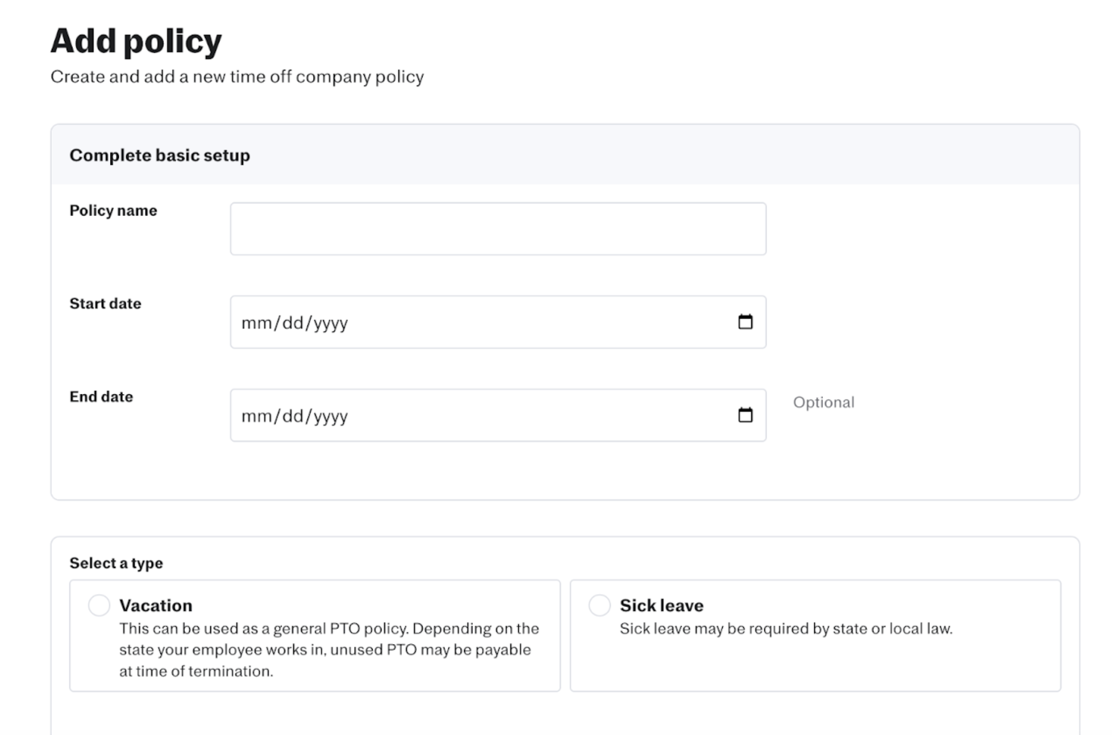Click the Sick leave description text
Viewport: 1112px width, 735px height.
tap(785, 628)
